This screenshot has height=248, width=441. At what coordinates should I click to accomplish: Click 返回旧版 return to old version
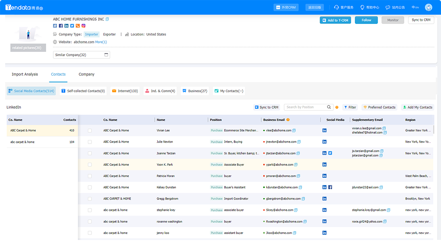coord(315,7)
